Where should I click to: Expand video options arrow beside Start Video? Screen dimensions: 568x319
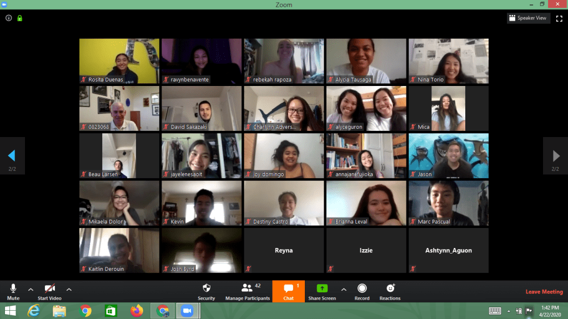[x=69, y=289]
